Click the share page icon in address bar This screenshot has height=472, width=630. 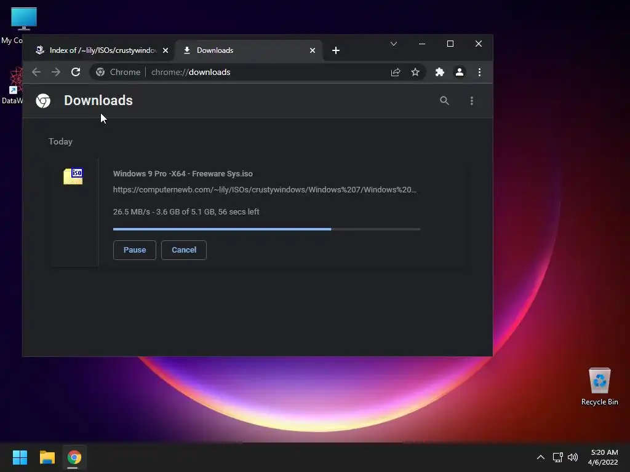click(396, 73)
